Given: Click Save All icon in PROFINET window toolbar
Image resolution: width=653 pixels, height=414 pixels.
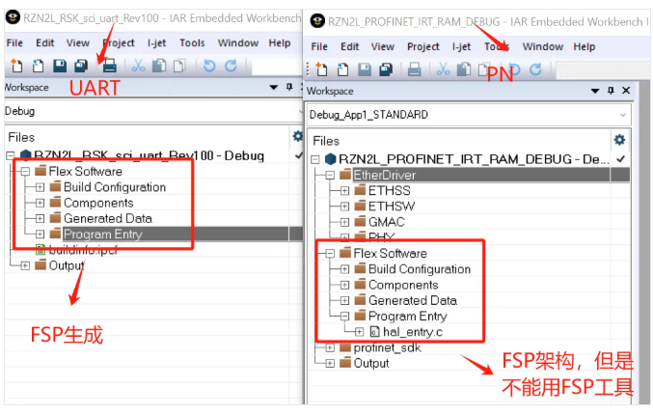Looking at the screenshot, I should [386, 69].
